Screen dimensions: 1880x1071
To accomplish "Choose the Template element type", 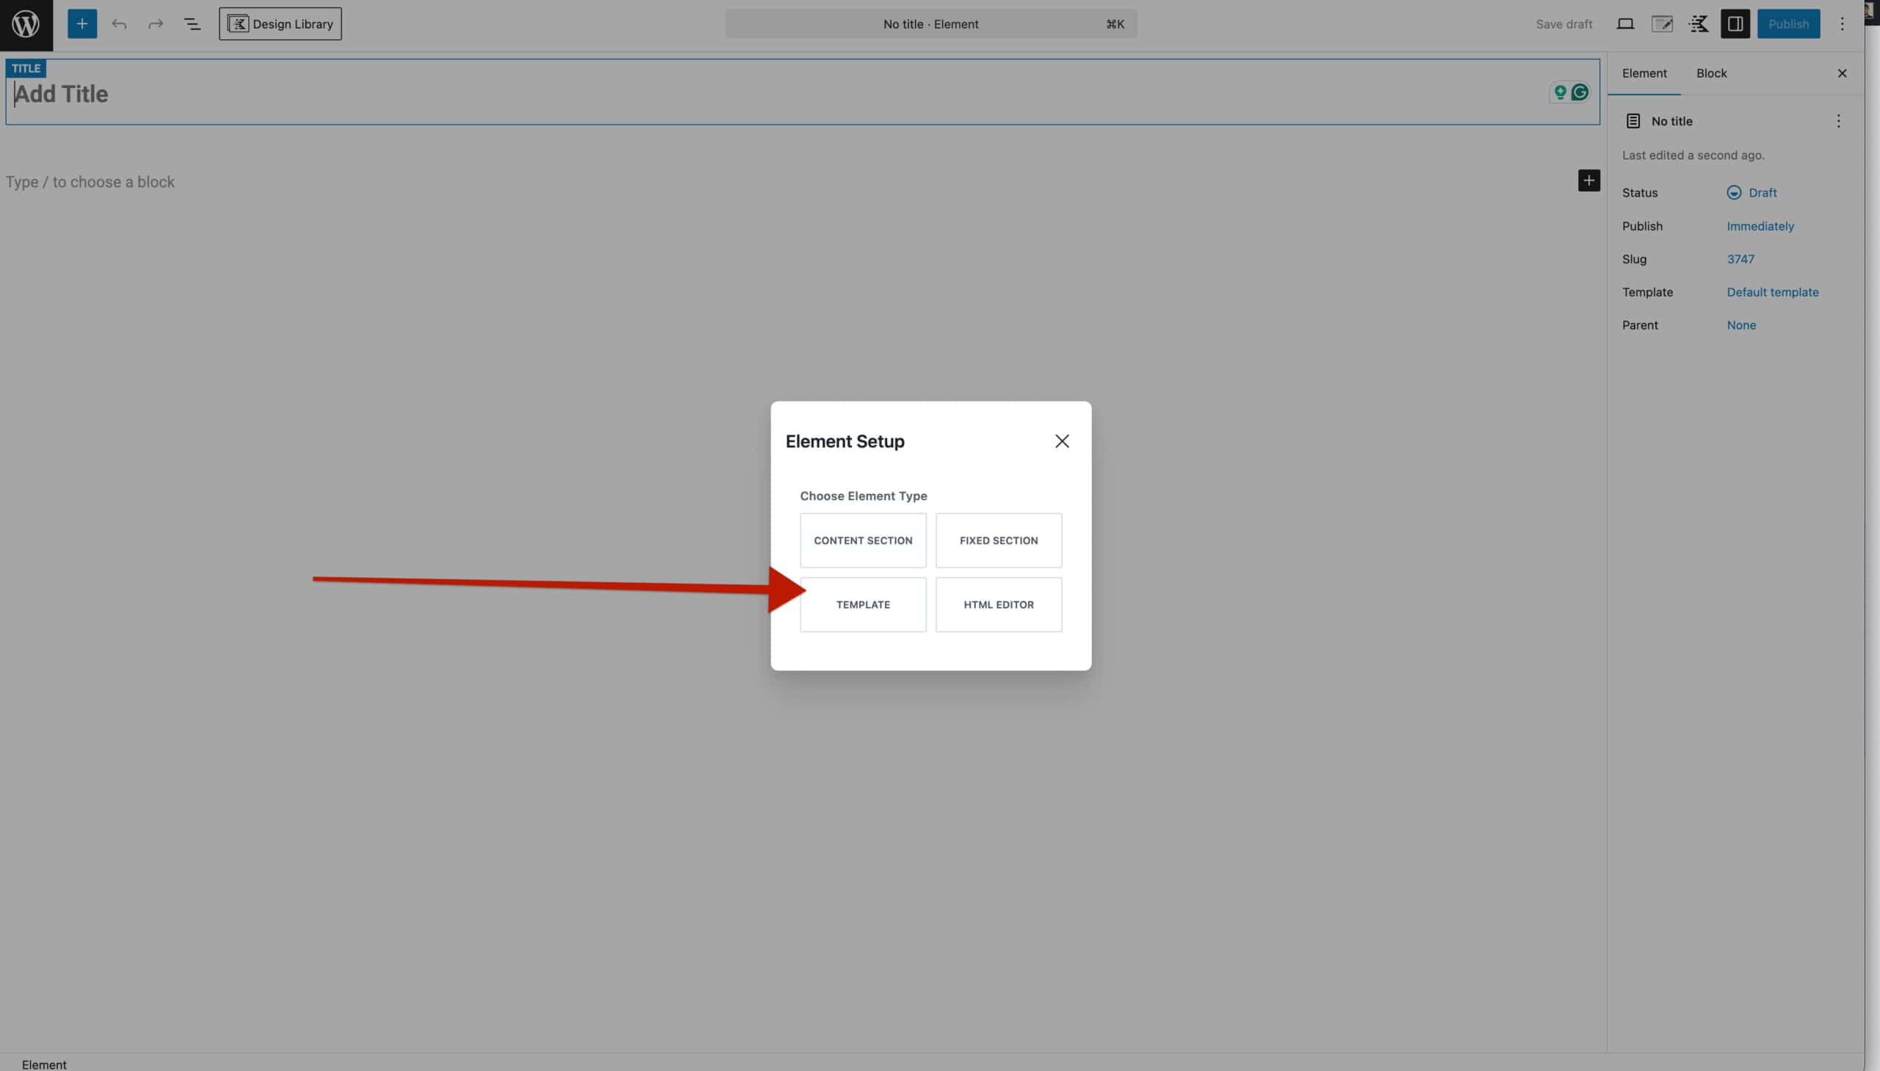I will click(x=862, y=605).
